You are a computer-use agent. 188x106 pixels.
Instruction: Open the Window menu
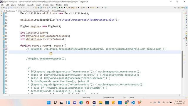(x=59, y=5)
